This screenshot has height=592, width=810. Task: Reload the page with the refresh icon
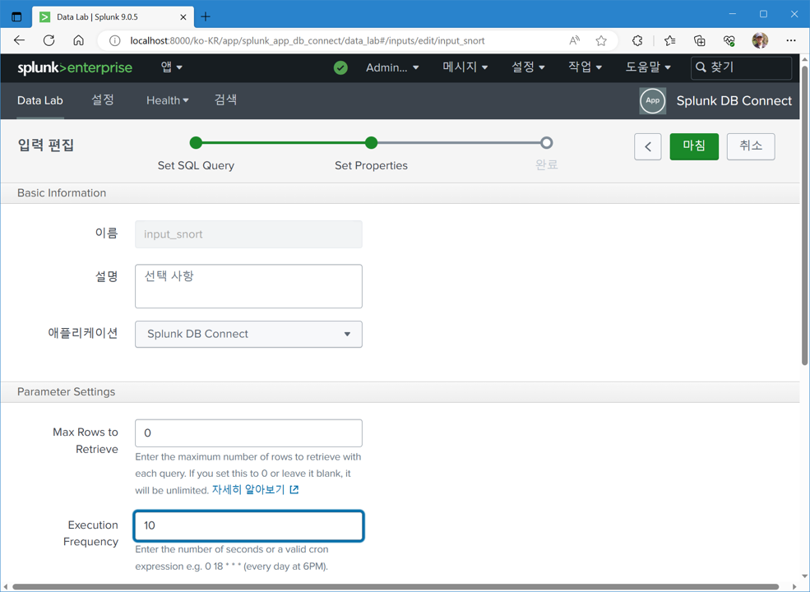(49, 40)
